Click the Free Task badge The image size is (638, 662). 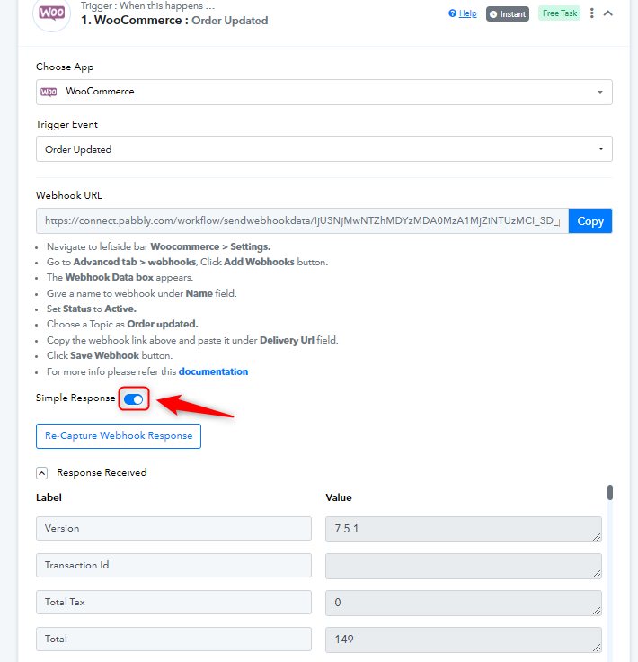[559, 13]
